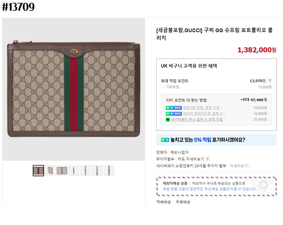Click the N+ icon in the 5% 적립 banner
Screen dimensions: 283x225
(x=165, y=140)
